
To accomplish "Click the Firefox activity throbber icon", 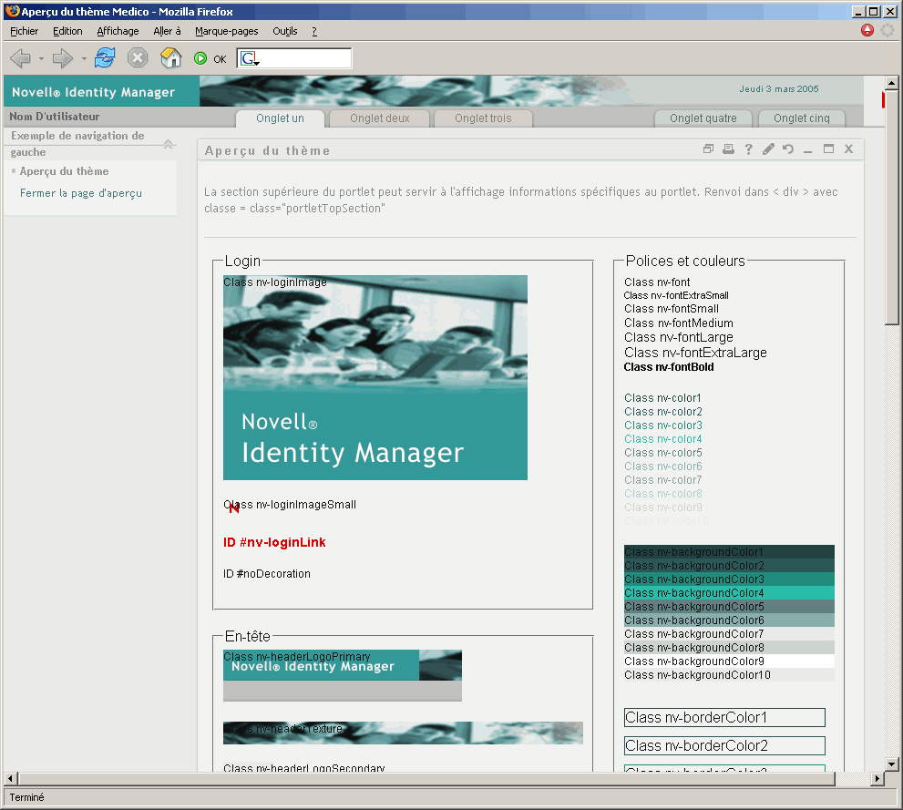I will 888,30.
